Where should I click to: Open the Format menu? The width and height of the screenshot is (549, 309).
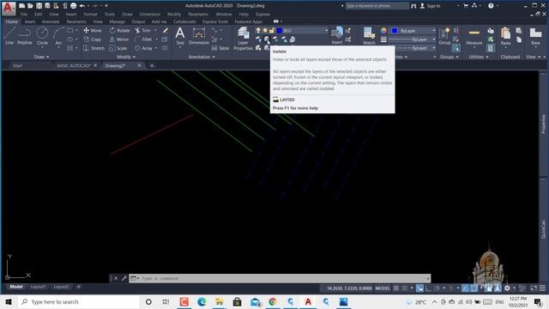[x=90, y=15]
